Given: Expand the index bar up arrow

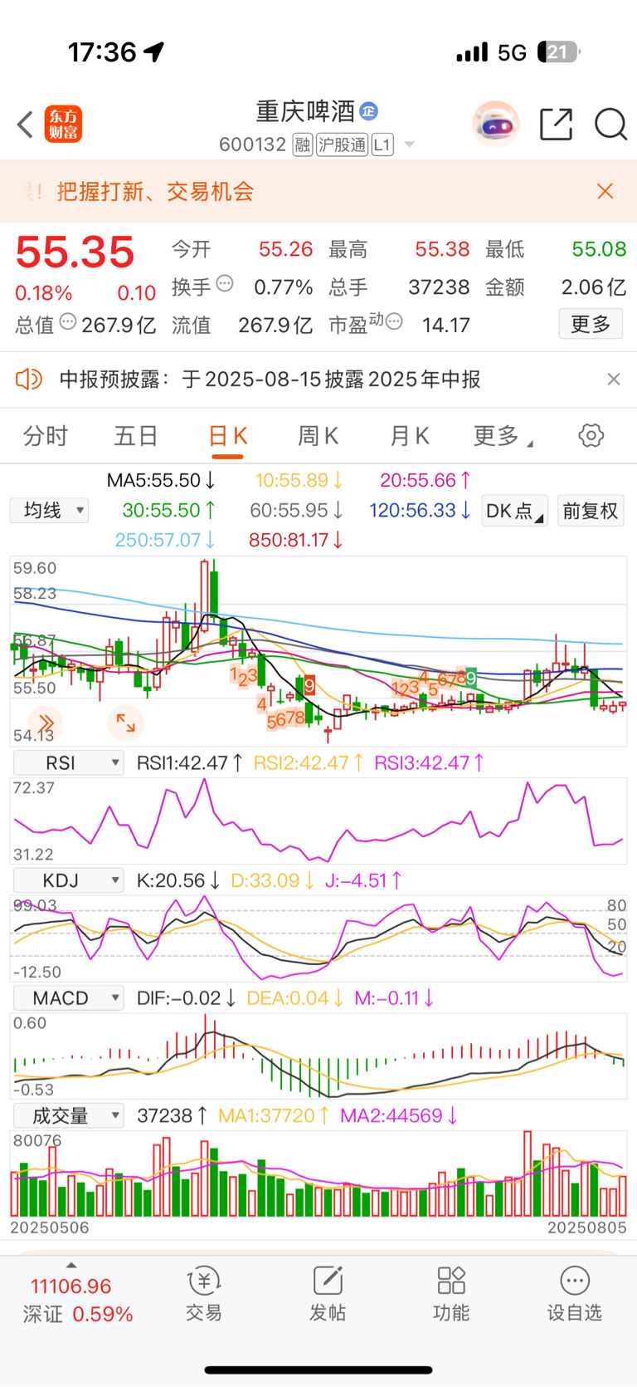Looking at the screenshot, I should pyautogui.click(x=71, y=1265).
